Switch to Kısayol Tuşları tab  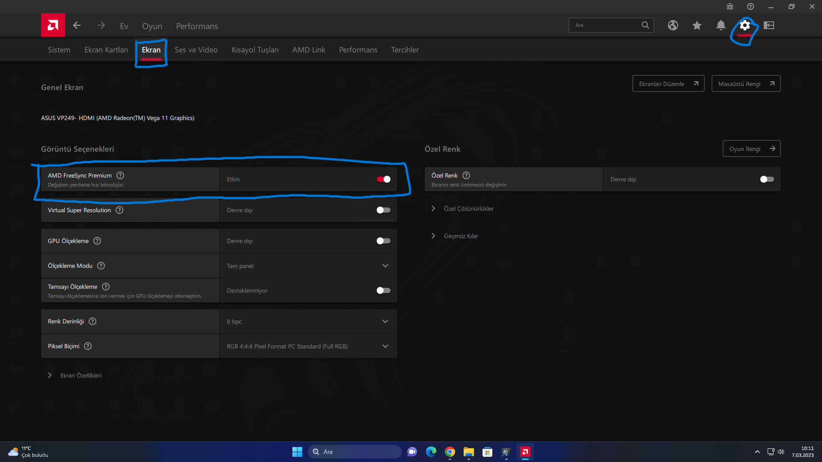[x=255, y=50]
